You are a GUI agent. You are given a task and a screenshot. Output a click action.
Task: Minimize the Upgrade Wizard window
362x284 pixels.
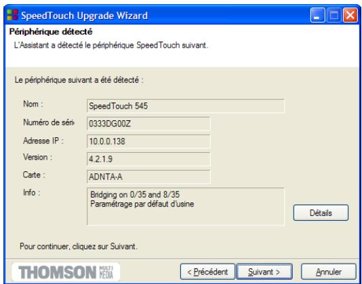pyautogui.click(x=318, y=15)
